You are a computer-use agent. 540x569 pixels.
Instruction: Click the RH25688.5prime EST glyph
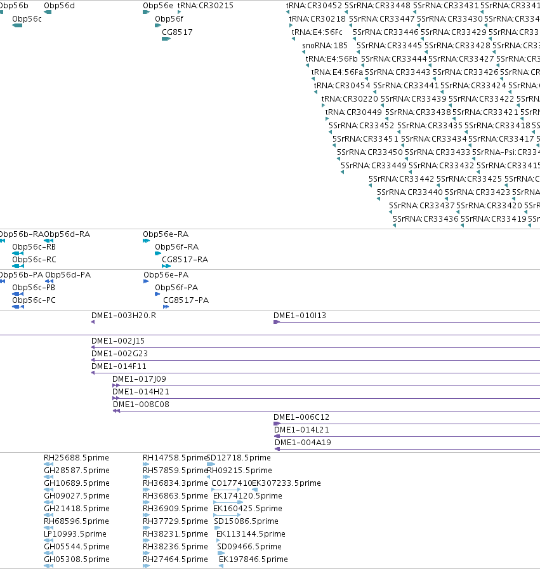[x=49, y=464]
